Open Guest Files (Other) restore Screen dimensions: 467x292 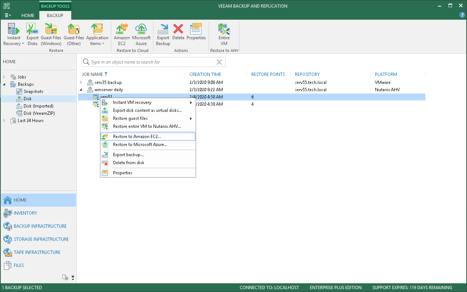pos(74,35)
